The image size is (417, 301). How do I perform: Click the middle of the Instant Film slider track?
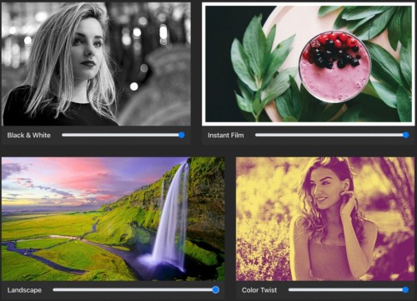pyautogui.click(x=330, y=135)
